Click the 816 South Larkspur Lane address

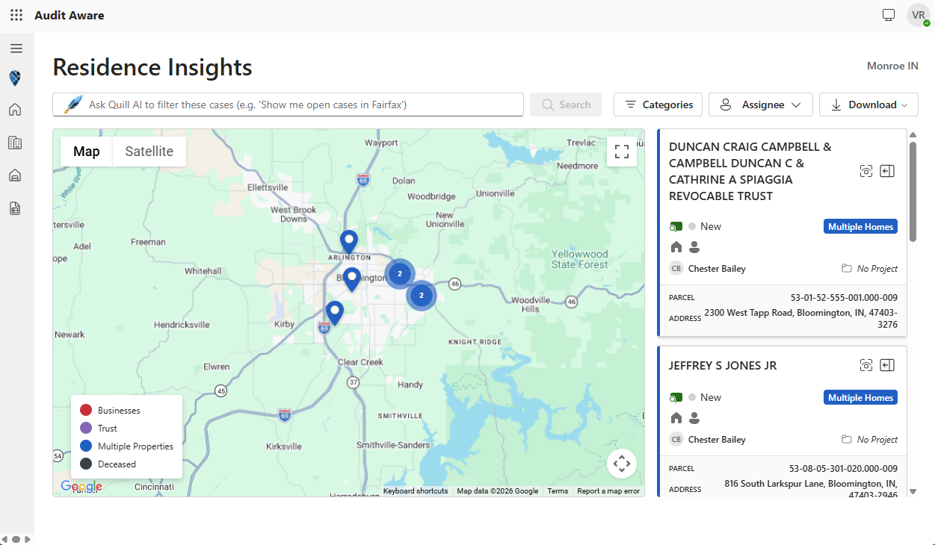point(811,489)
